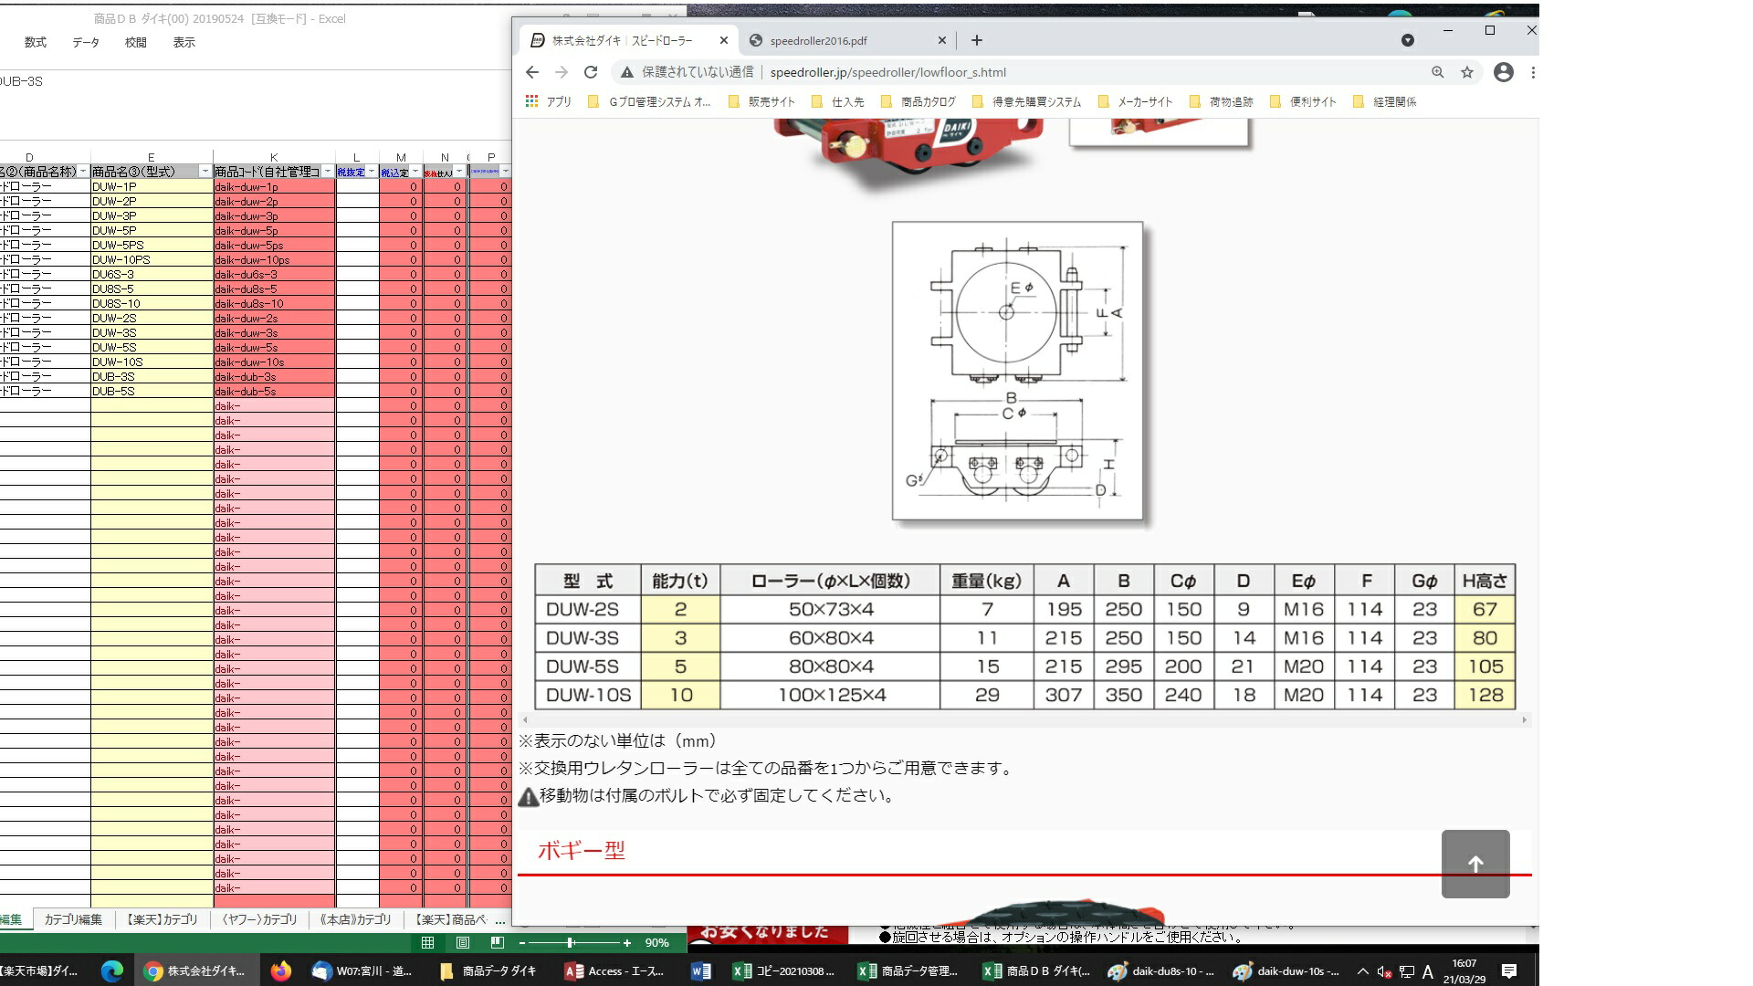Click the scroll-to-top arrow button

(1475, 864)
